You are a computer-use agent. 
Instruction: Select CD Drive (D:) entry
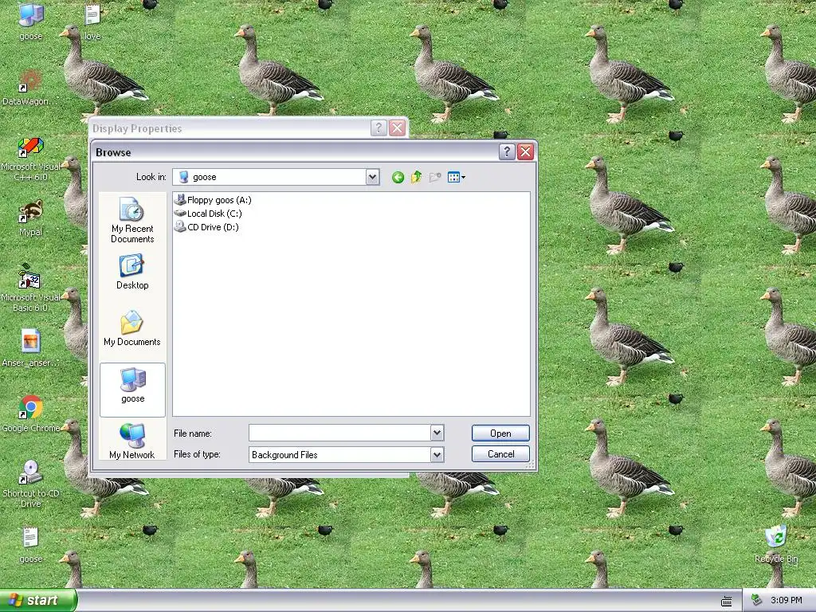pos(207,227)
